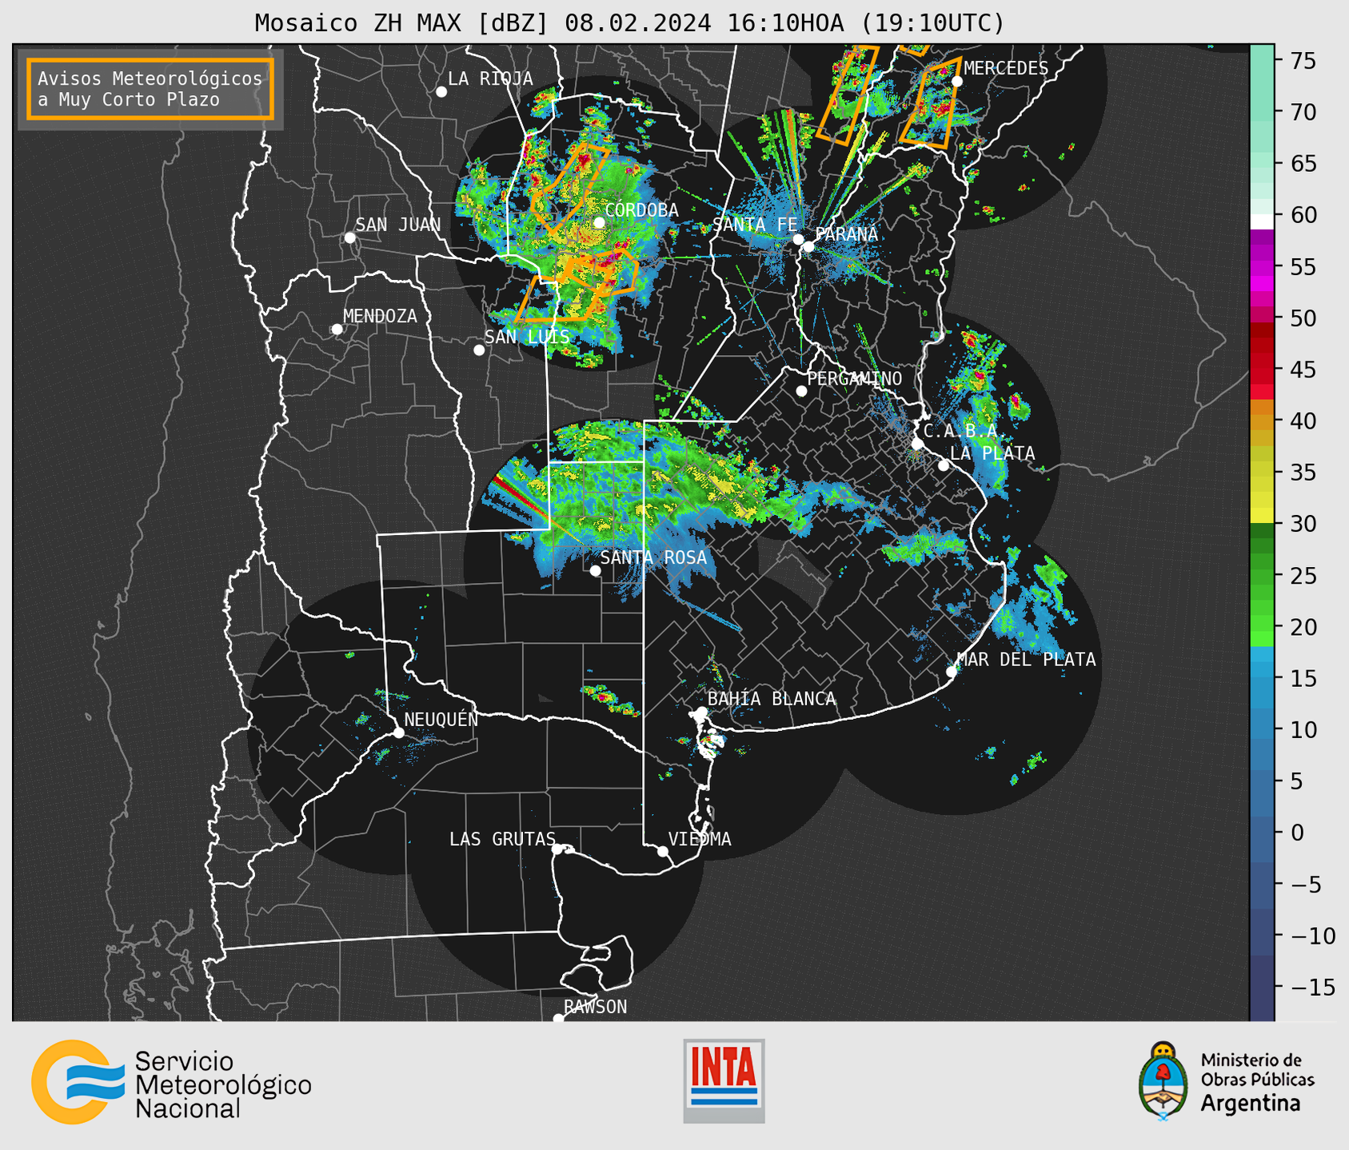Click the RAWSON city marker dot
Screen dimensions: 1349x1150
558,1019
